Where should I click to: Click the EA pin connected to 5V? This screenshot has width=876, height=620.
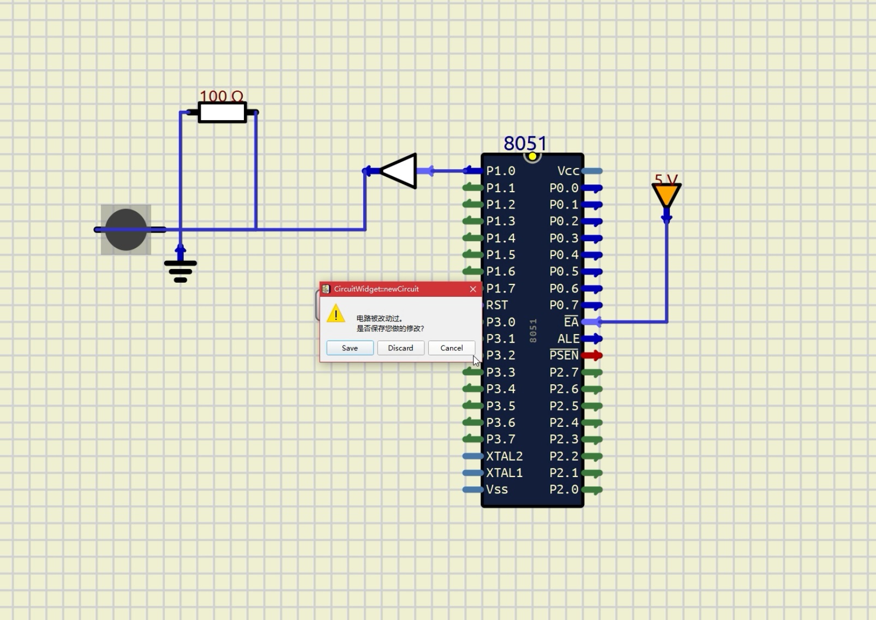(x=591, y=322)
